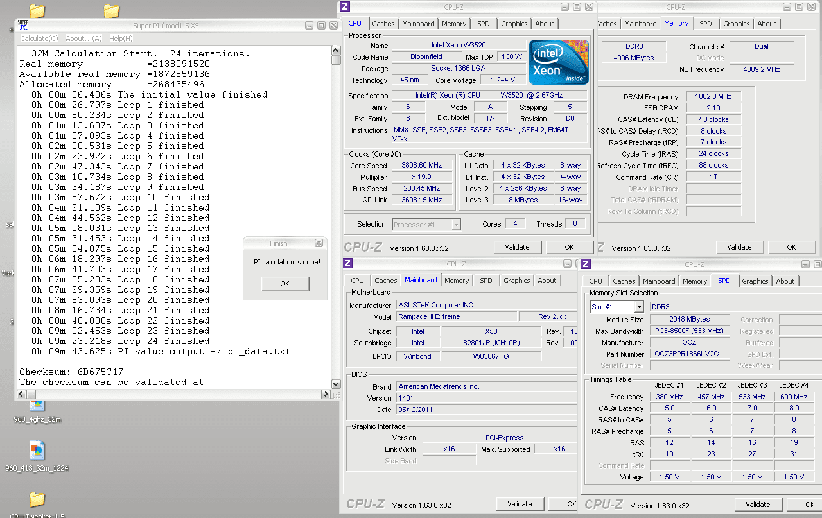The height and width of the screenshot is (518, 822).
Task: Click the Z icon of the motherboard CPU-Z window
Action: [347, 263]
